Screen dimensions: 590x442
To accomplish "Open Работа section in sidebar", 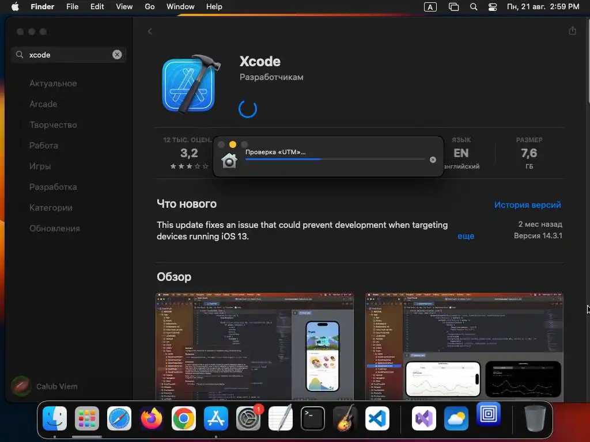I will coord(44,146).
